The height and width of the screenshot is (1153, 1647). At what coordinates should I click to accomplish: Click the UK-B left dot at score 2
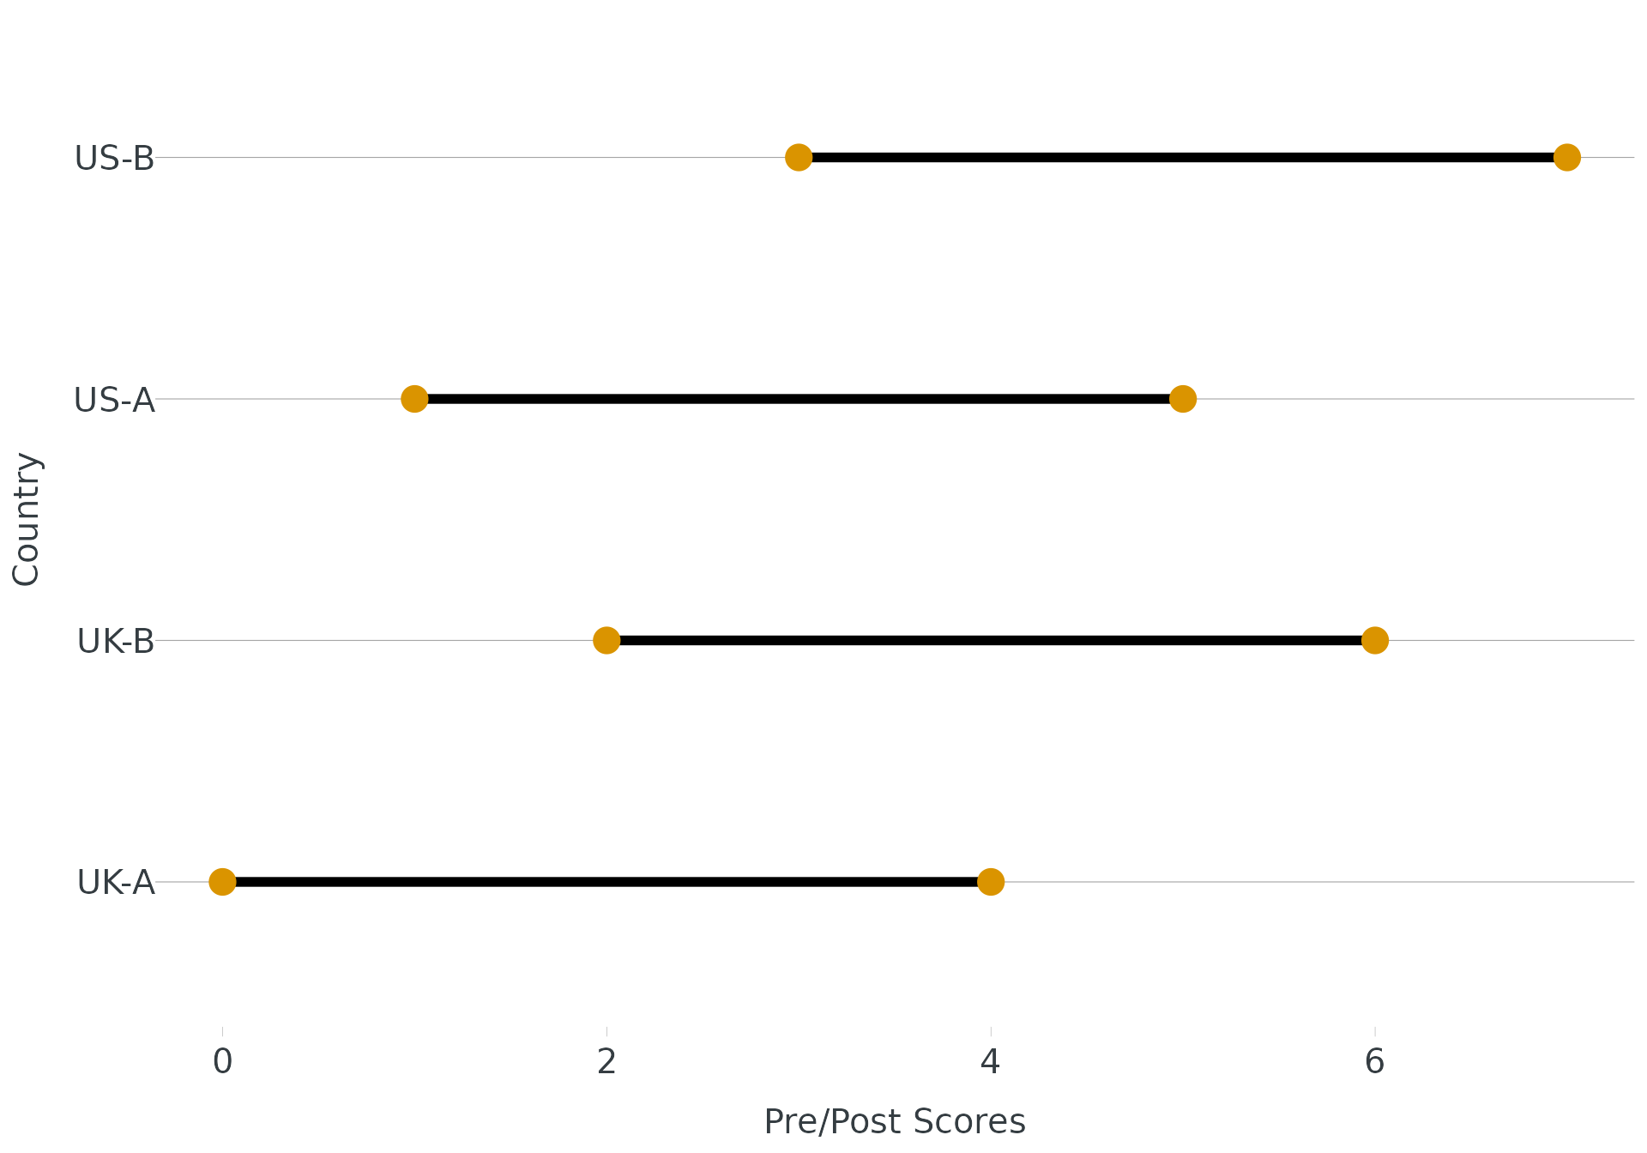coord(606,640)
